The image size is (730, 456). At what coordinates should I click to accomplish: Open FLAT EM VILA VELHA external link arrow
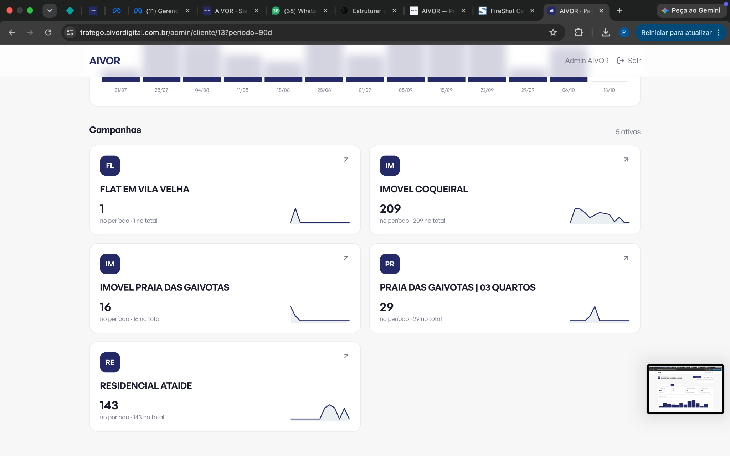click(x=346, y=160)
